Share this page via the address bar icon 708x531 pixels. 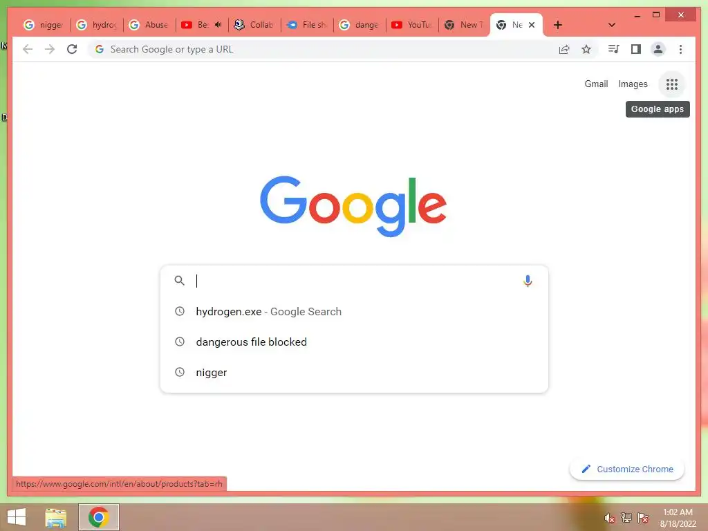coord(564,49)
